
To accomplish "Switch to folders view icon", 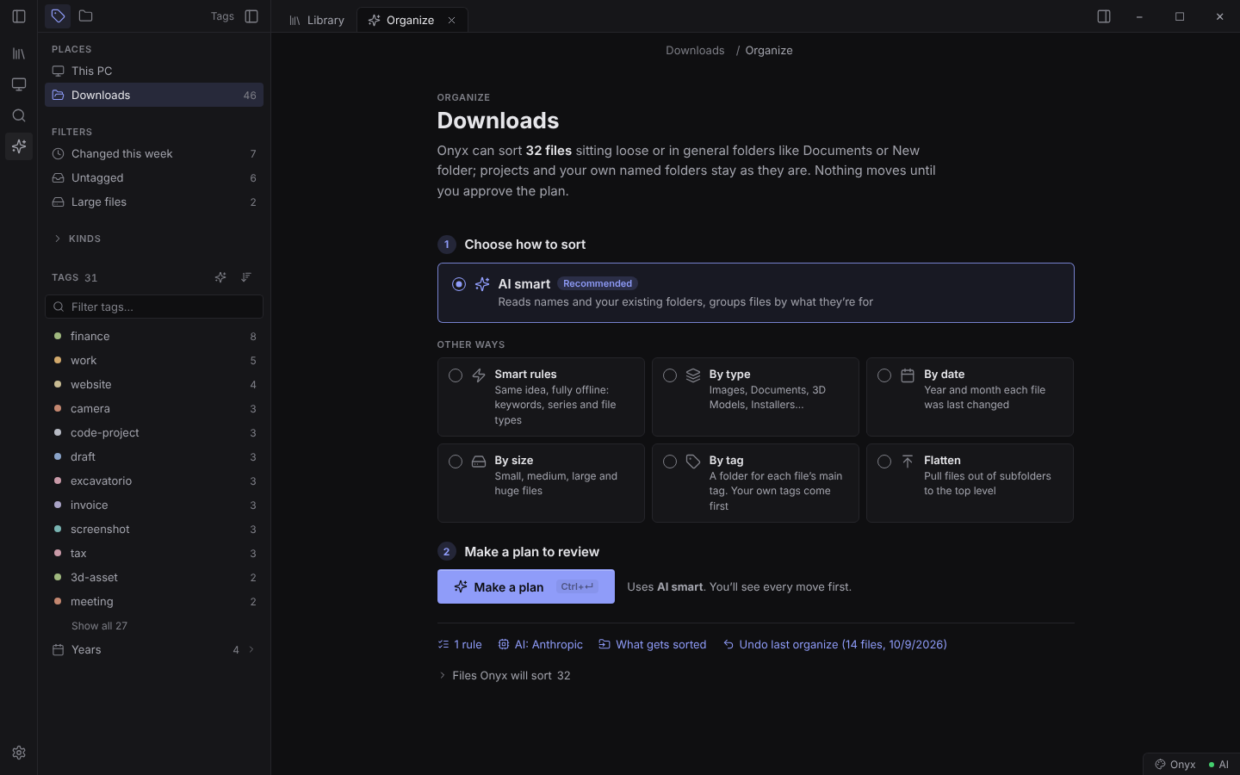I will (85, 15).
